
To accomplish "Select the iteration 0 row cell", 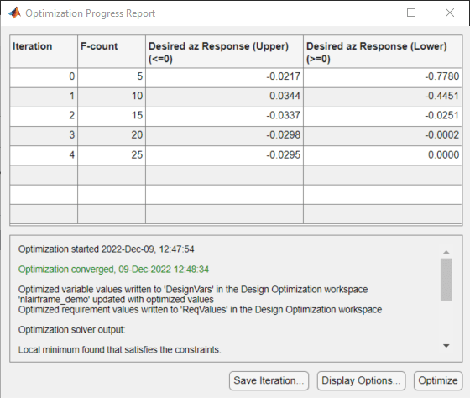I will pos(44,76).
